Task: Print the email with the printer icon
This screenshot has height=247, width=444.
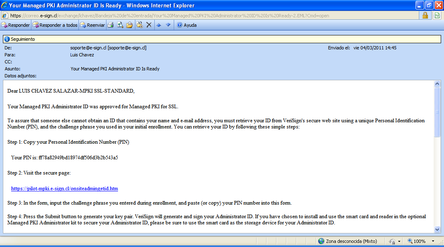Action: 111,25
